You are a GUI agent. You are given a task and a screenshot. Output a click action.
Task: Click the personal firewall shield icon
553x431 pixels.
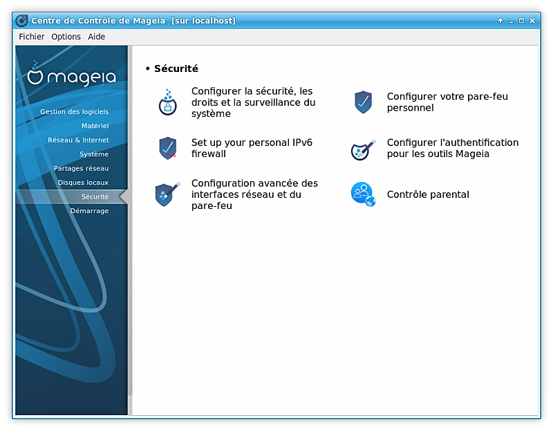coord(364,102)
